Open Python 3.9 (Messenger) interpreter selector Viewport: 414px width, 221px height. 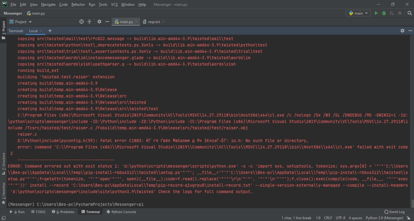[x=385, y=218]
